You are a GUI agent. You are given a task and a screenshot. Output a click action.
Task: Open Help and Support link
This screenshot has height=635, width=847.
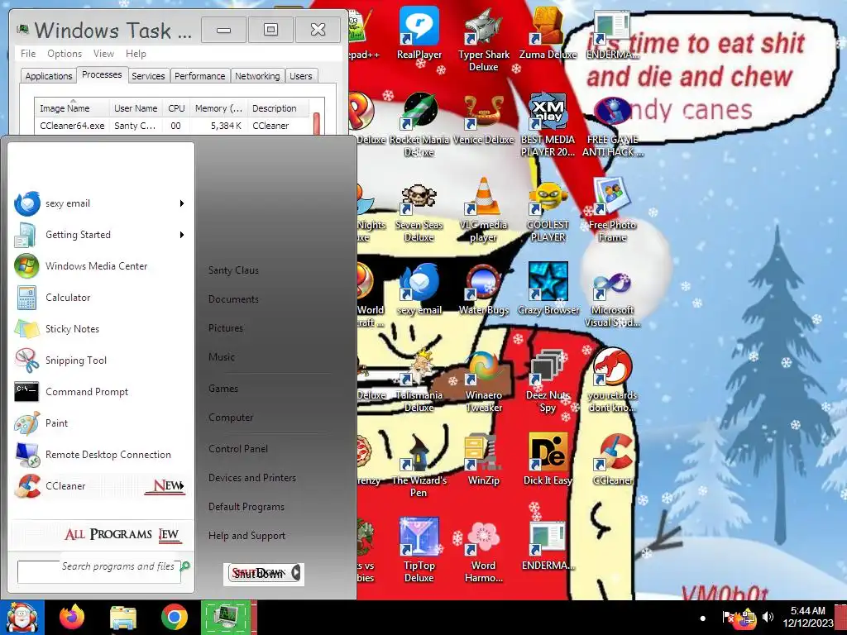tap(246, 536)
